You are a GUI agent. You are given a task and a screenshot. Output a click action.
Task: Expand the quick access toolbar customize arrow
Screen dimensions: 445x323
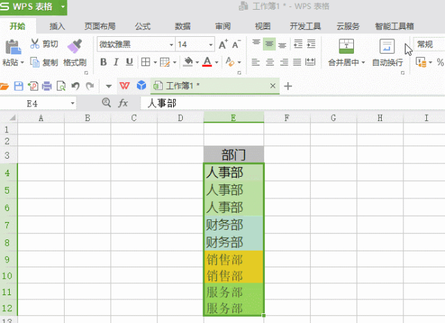click(x=108, y=86)
